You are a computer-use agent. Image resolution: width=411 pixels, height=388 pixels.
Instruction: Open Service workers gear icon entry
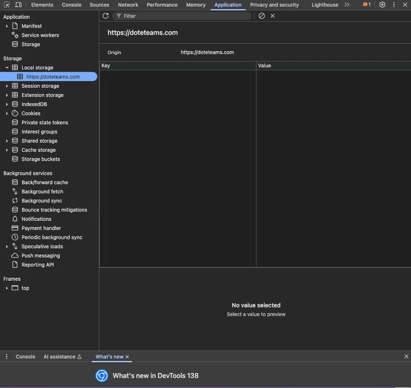pos(15,35)
